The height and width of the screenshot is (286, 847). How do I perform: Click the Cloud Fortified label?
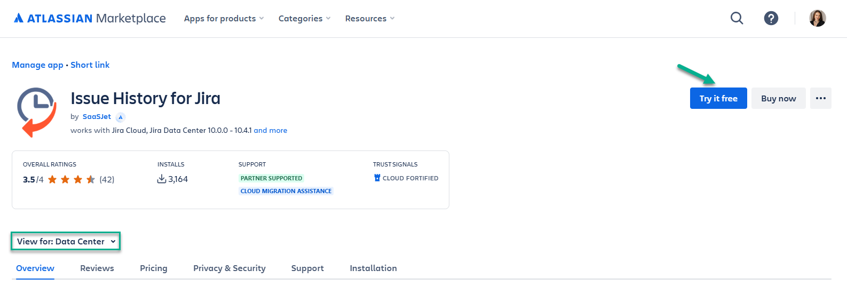(x=410, y=178)
